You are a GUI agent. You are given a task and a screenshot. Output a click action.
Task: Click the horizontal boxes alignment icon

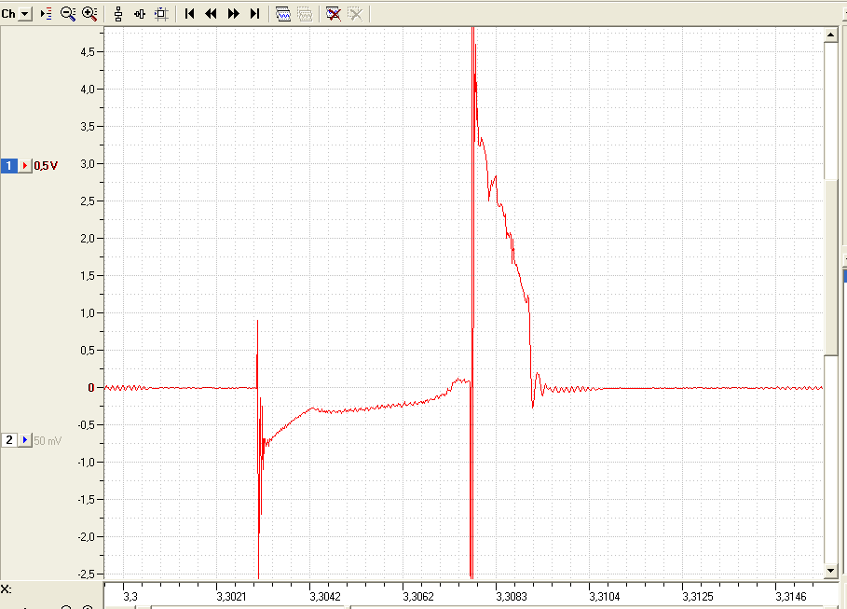point(140,13)
